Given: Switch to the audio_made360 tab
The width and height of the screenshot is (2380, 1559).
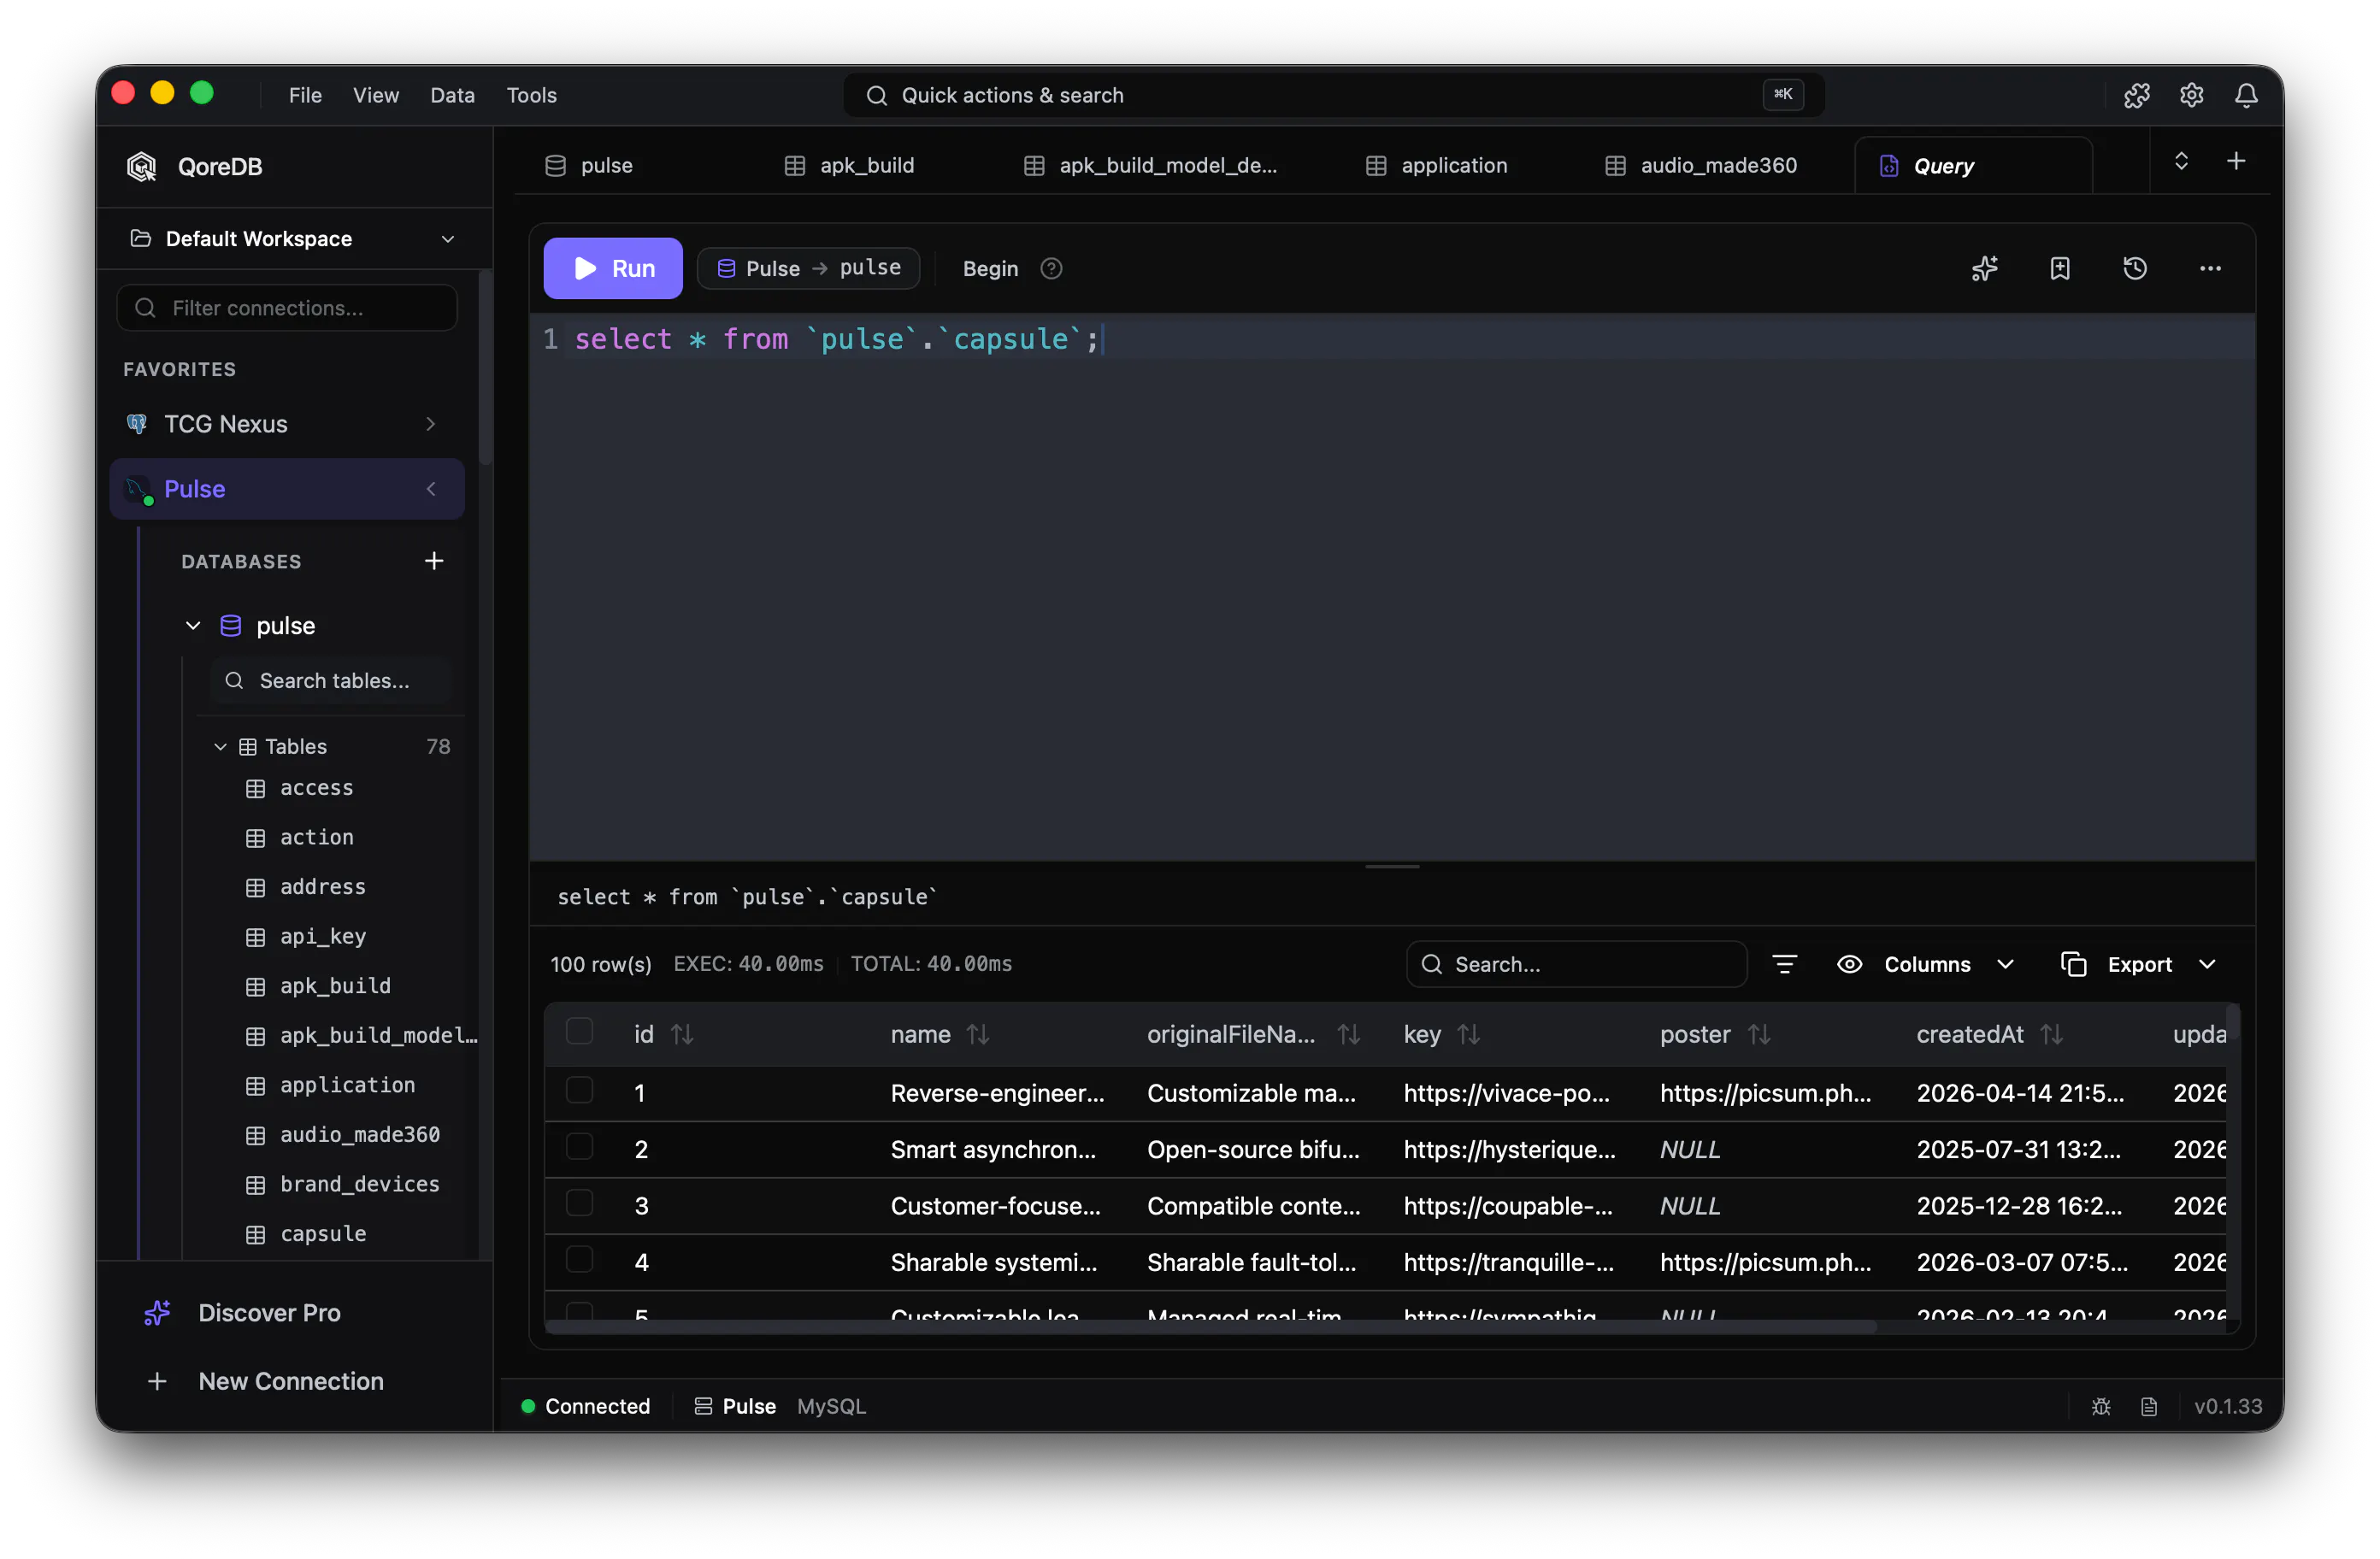Looking at the screenshot, I should [x=1702, y=165].
